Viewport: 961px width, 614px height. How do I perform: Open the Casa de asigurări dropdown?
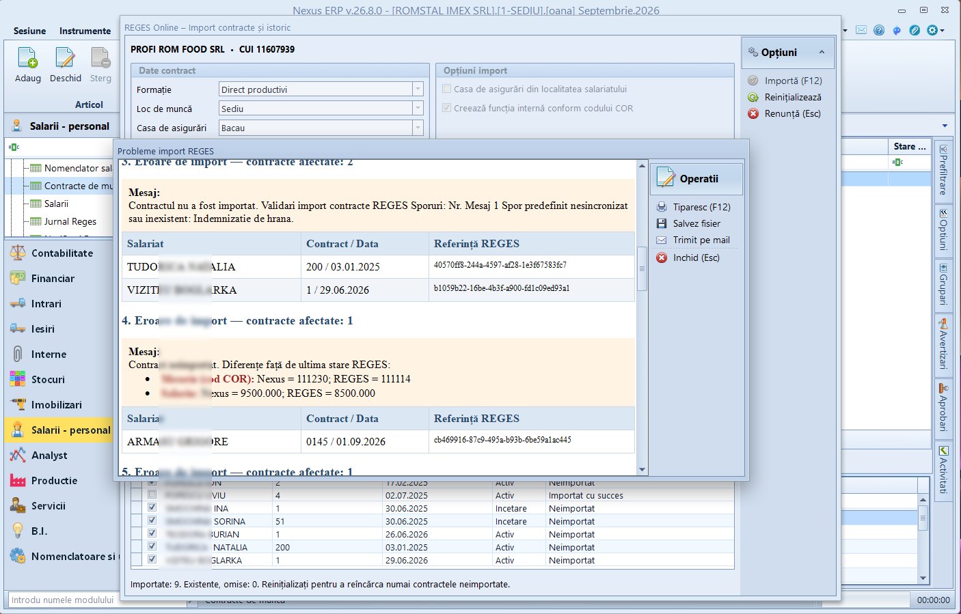418,128
